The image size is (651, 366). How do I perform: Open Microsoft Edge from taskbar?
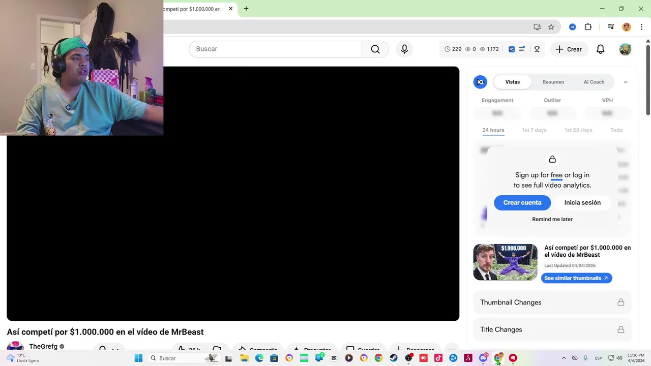[x=259, y=358]
